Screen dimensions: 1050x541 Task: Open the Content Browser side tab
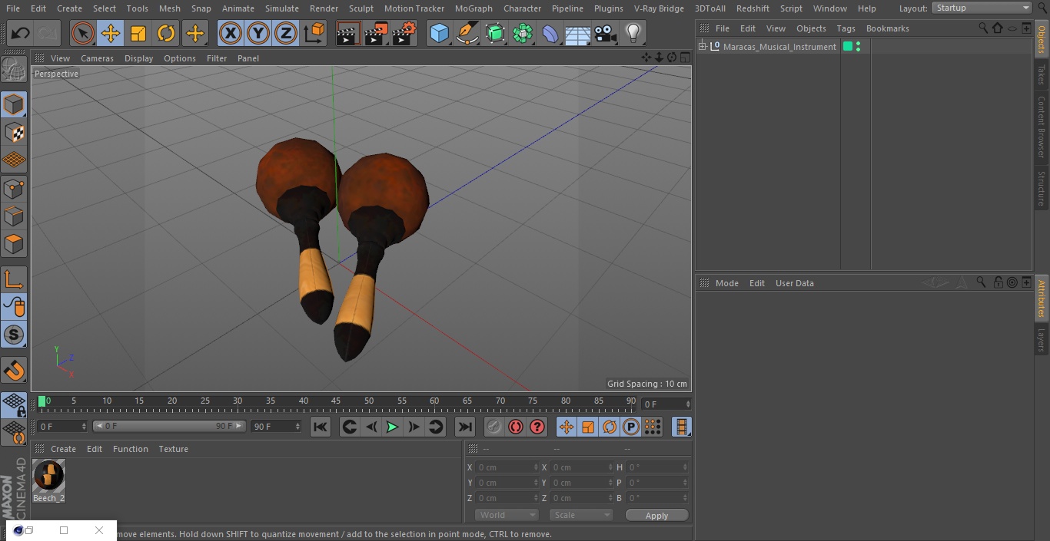pos(1042,126)
